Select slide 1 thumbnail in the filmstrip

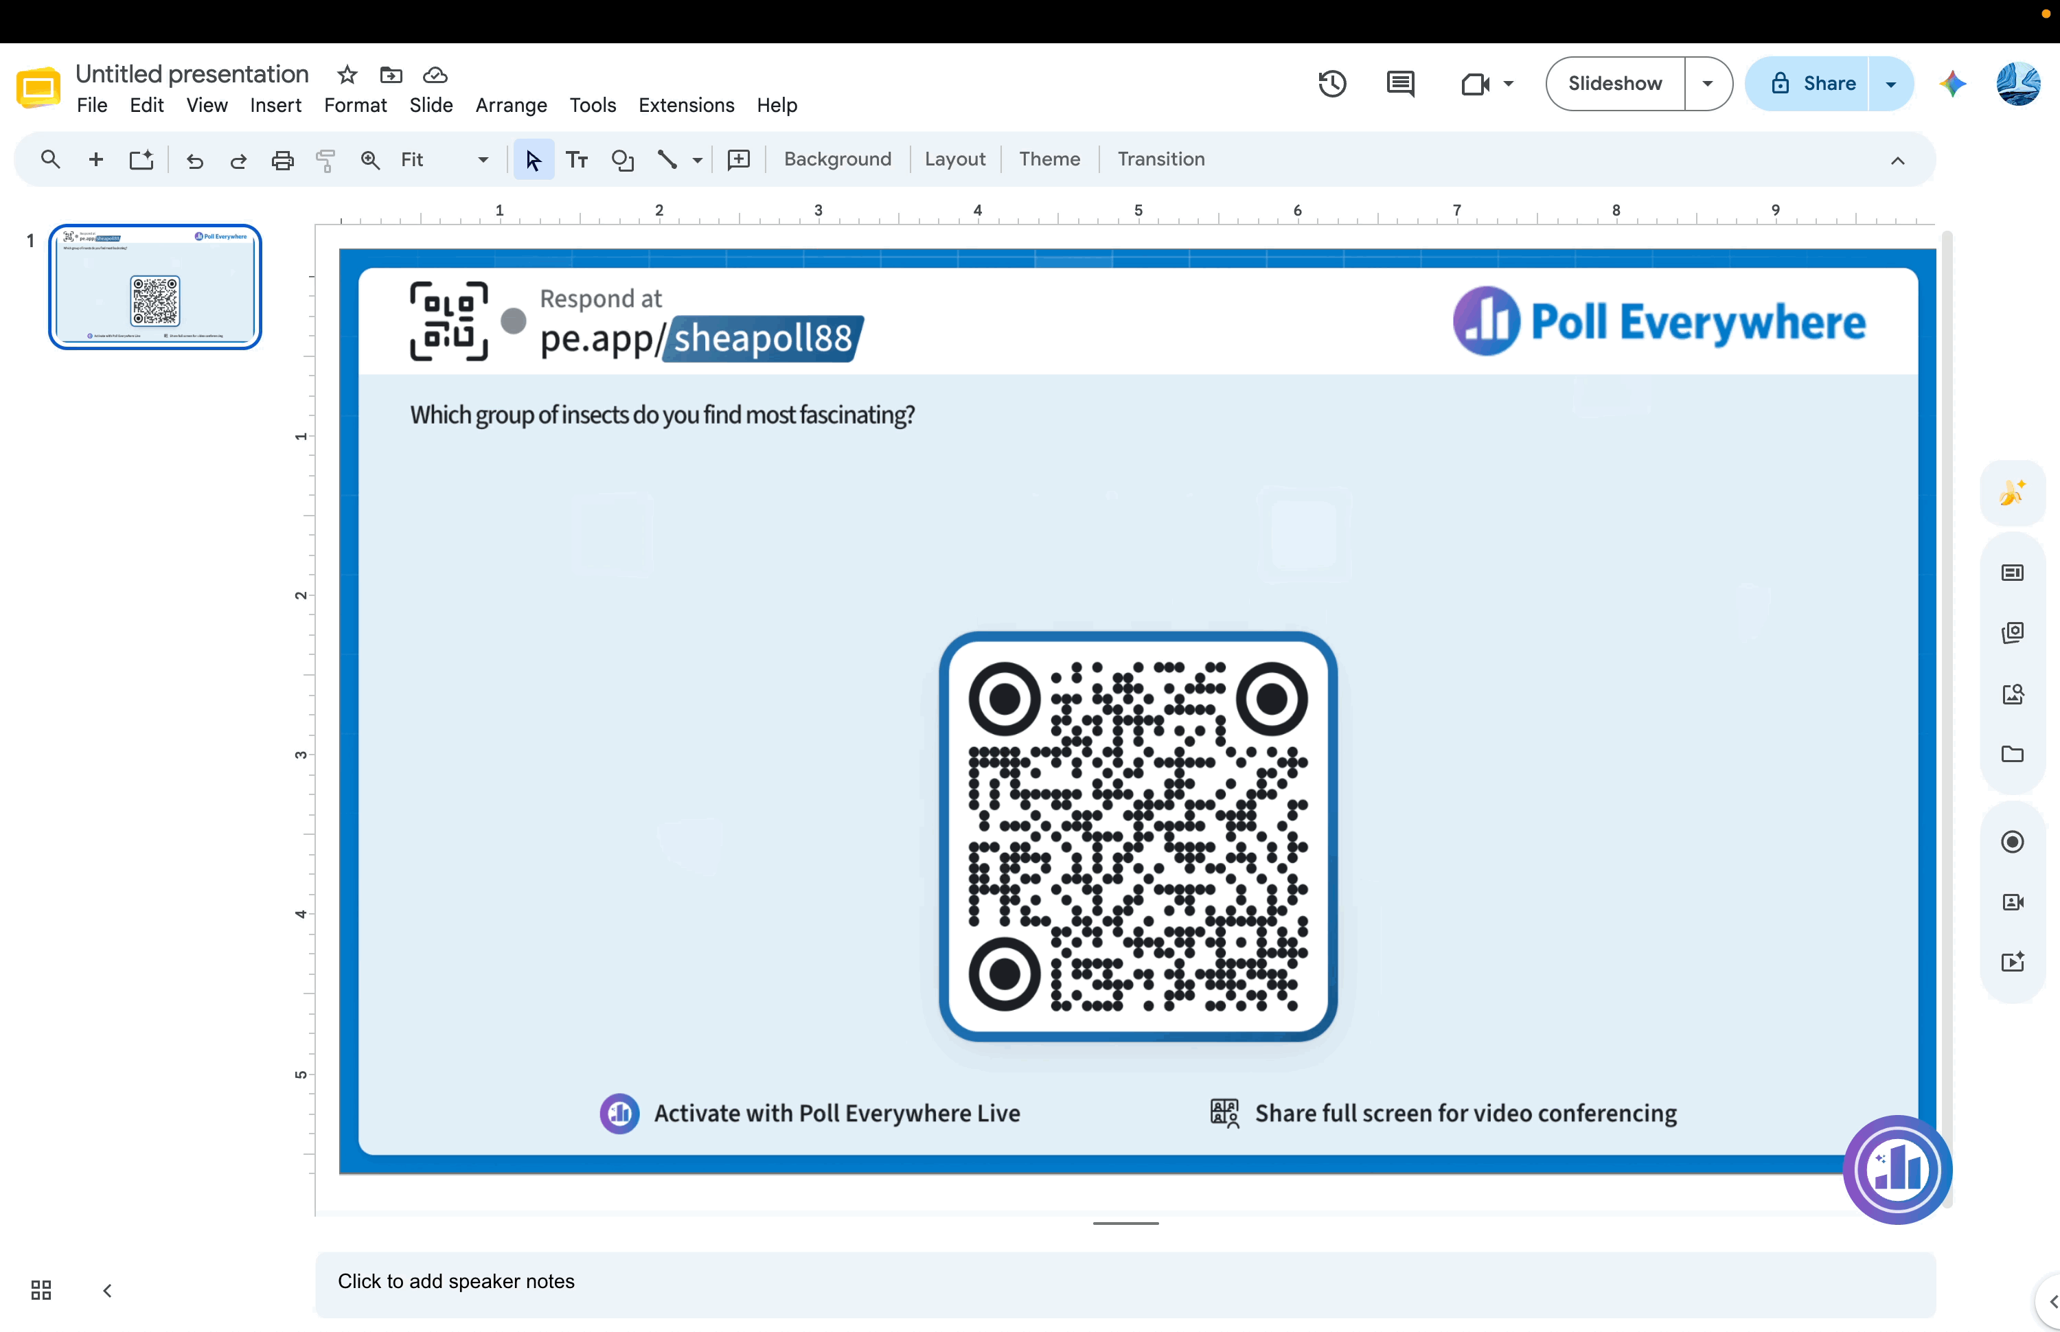[x=154, y=287]
